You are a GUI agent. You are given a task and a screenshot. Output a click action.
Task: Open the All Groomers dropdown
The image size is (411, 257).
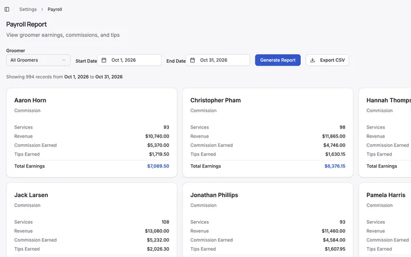38,60
